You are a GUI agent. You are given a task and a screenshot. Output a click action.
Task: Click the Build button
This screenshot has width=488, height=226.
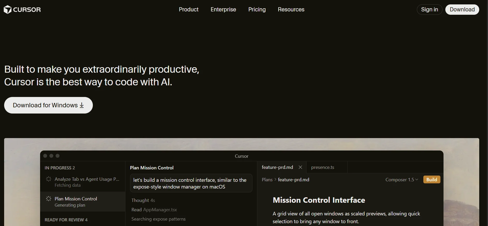coord(432,179)
